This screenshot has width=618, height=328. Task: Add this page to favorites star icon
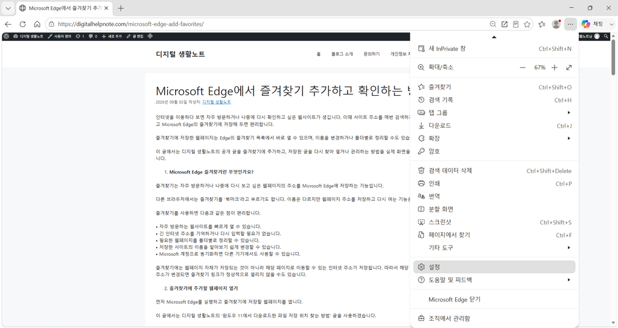click(x=527, y=24)
